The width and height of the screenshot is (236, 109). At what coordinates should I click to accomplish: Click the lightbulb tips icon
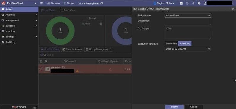[x=187, y=3]
